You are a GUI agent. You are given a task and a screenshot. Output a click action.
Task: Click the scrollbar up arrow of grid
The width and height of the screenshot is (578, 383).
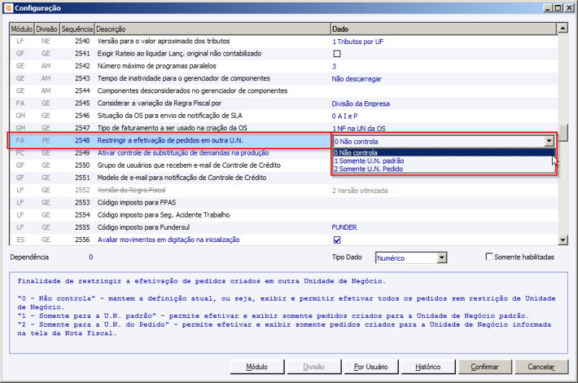coord(563,28)
